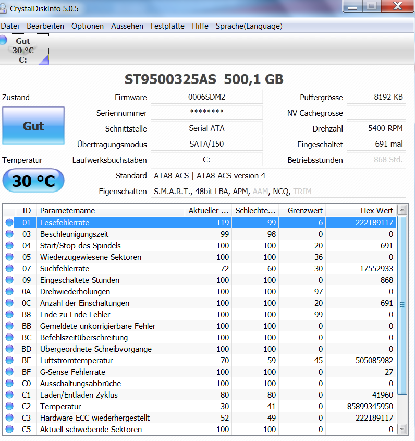Click hex value 505085982 for Luftstromtemperatur
The height and width of the screenshot is (441, 415).
374,360
